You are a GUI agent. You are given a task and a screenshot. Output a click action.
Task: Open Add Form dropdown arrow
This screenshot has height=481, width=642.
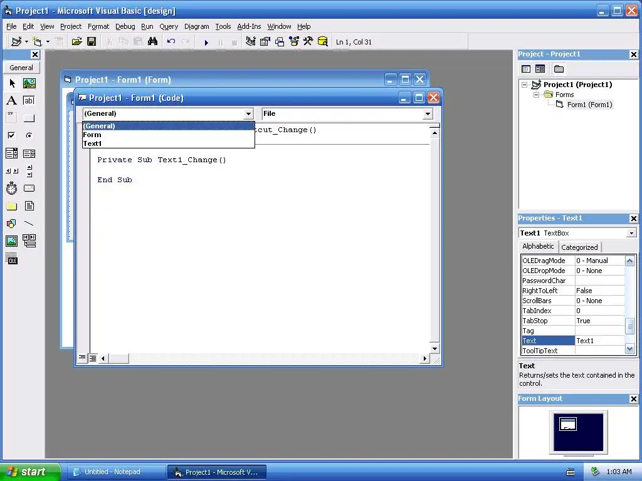48,42
